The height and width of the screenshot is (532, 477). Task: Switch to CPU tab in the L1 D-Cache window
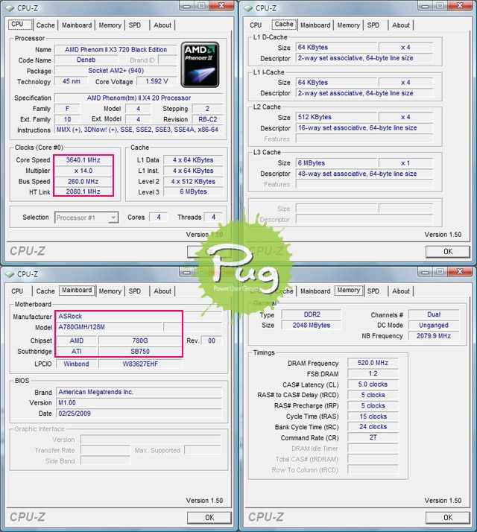click(256, 25)
